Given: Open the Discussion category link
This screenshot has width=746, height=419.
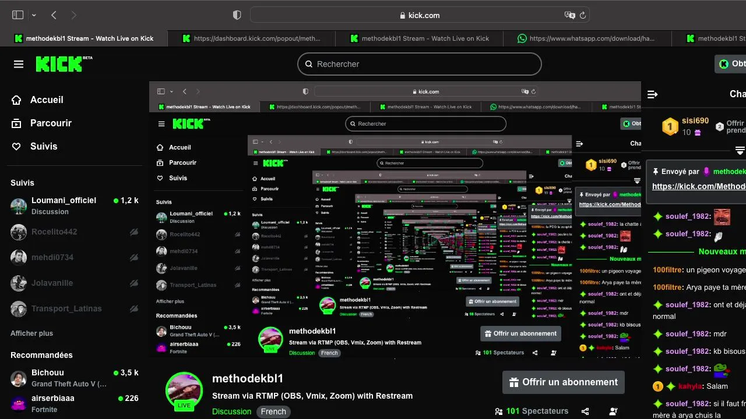Looking at the screenshot, I should (x=231, y=411).
